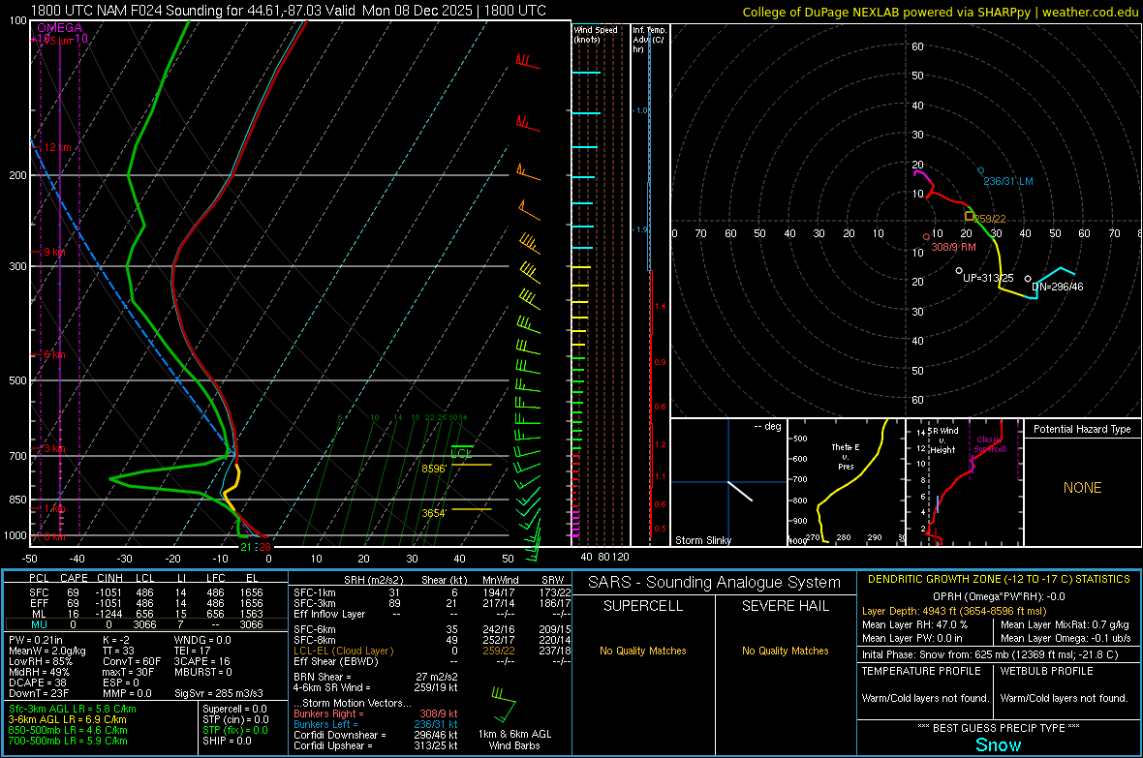Image resolution: width=1143 pixels, height=758 pixels.
Task: Click the orange square mean-wind marker on hodograph
Action: point(970,217)
